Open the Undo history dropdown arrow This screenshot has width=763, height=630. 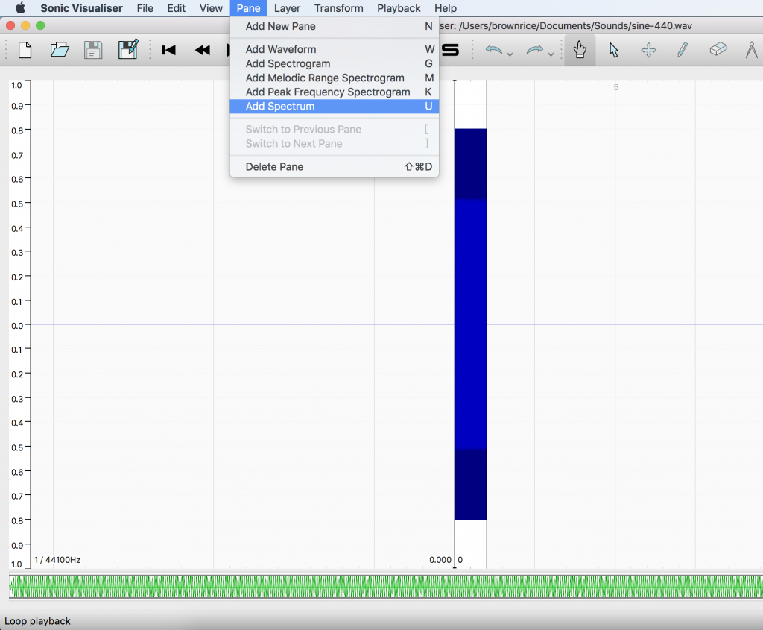[x=510, y=54]
